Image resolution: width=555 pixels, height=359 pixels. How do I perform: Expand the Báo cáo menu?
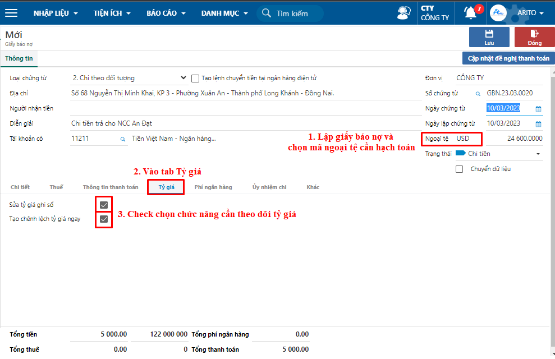(x=166, y=13)
